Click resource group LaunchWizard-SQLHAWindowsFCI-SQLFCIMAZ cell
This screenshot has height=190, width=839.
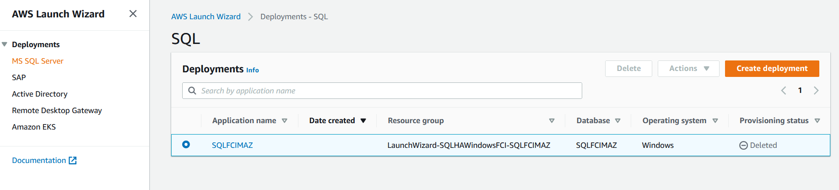point(469,145)
